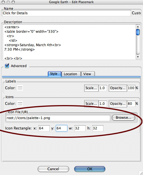Open Labels Scale button
The width and height of the screenshot is (143, 175).
[91, 88]
